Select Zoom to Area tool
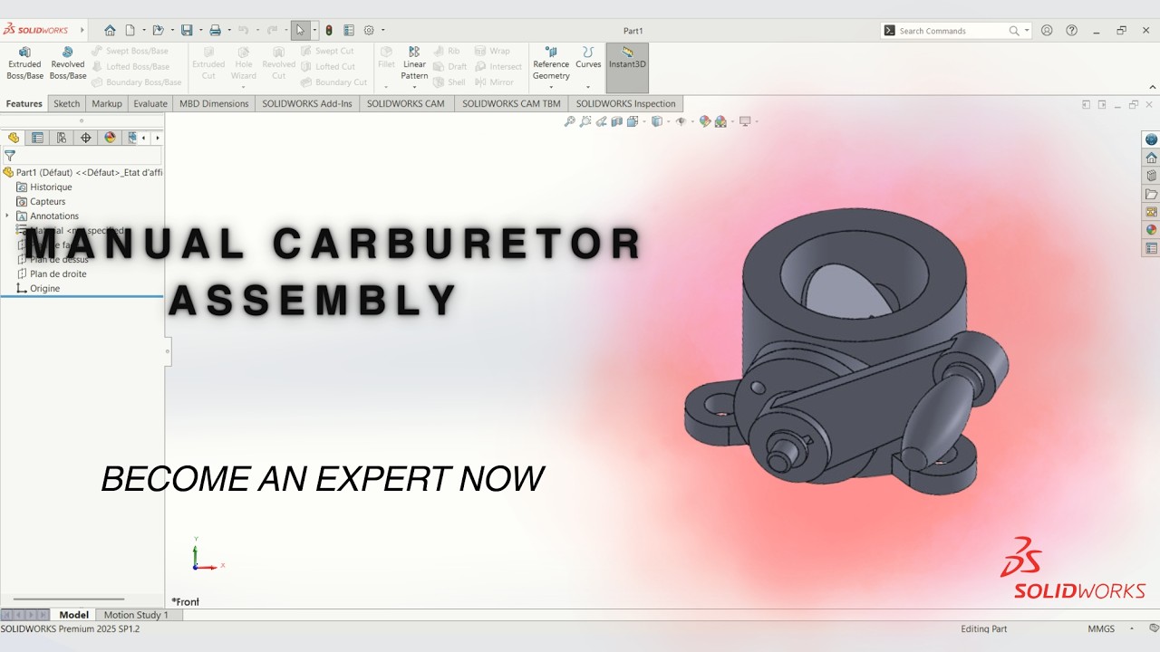Image resolution: width=1160 pixels, height=652 pixels. (x=585, y=121)
